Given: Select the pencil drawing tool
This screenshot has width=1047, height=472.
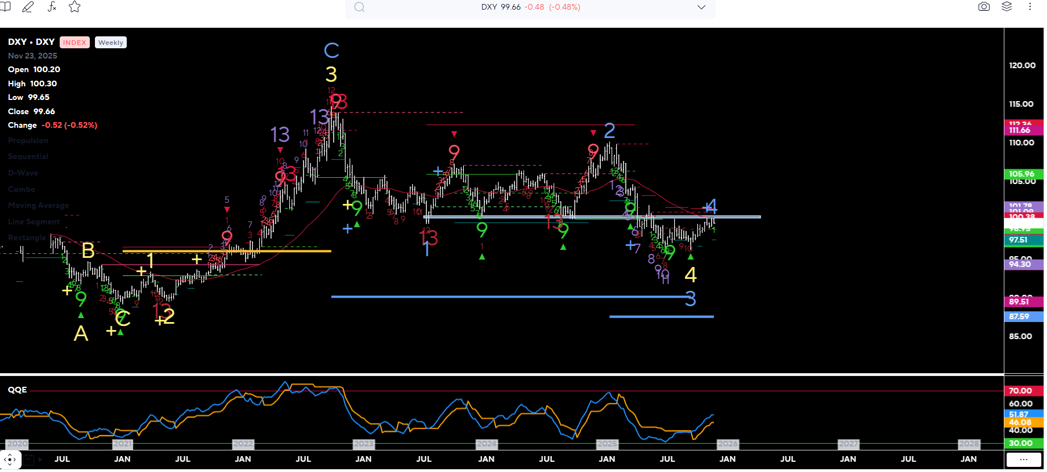Looking at the screenshot, I should point(28,7).
